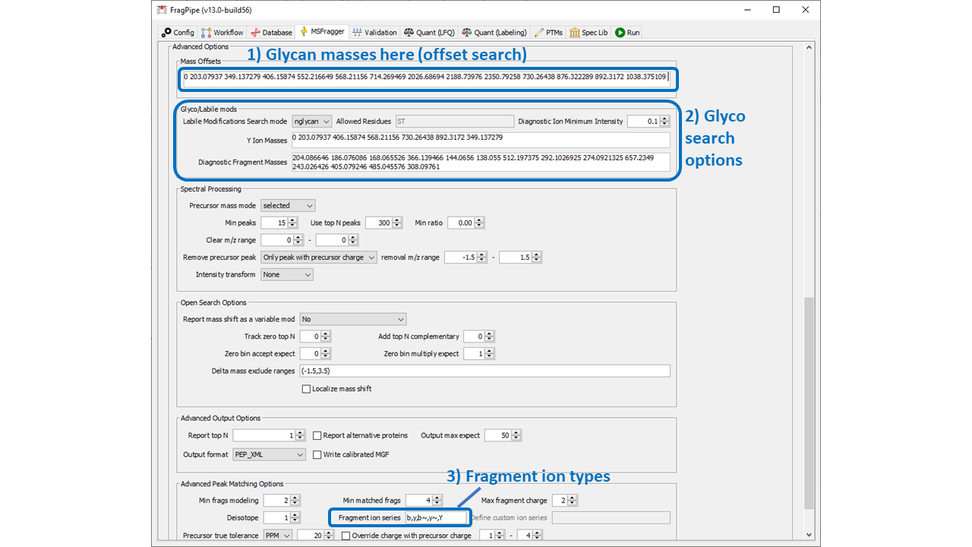The height and width of the screenshot is (547, 972).
Task: Click removal m/z range upper field
Action: [x=516, y=258]
